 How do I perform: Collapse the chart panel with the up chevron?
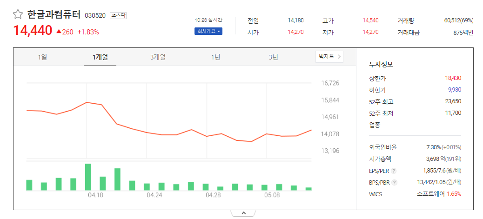[x=243, y=213]
